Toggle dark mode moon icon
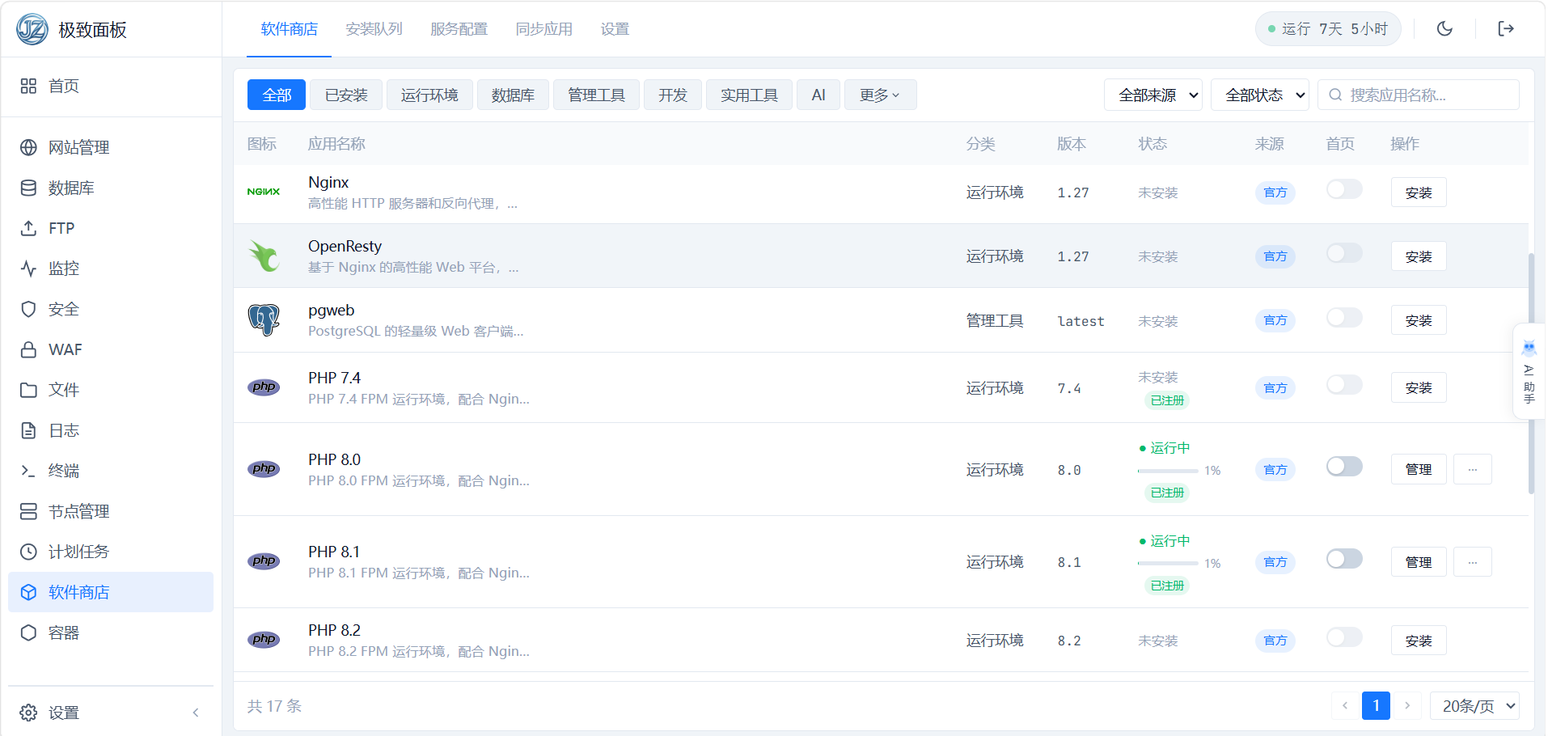The width and height of the screenshot is (1548, 736). coord(1444,29)
